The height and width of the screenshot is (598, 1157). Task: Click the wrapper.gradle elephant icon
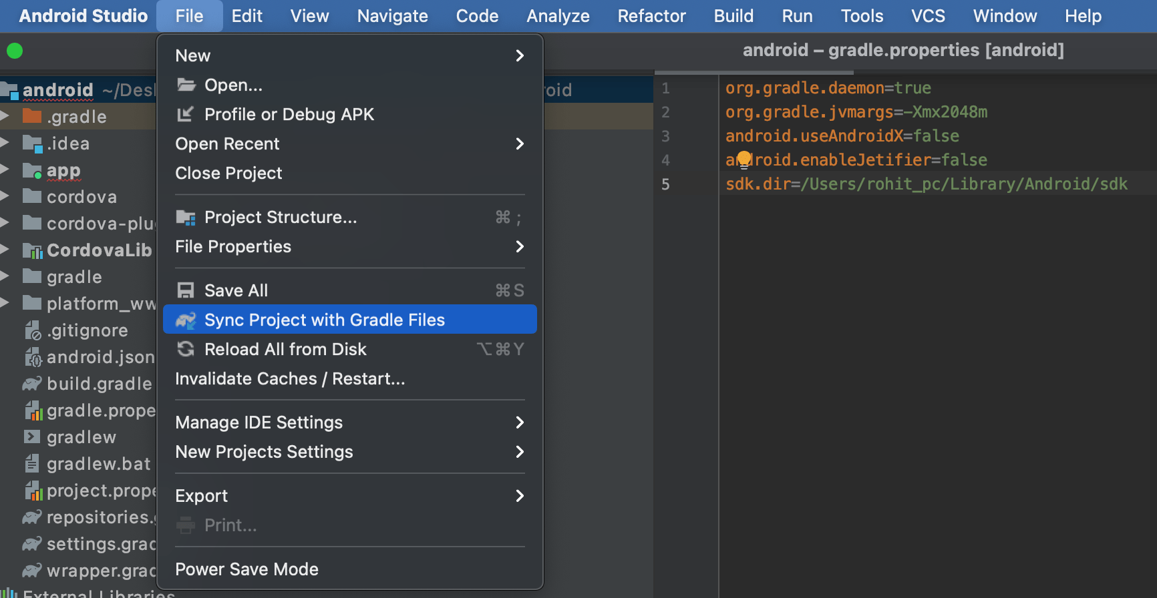[x=32, y=571]
